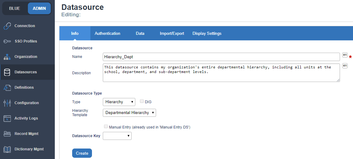Go to SSO Profiles in the sidebar
This screenshot has height=159, width=353.
(27, 41)
